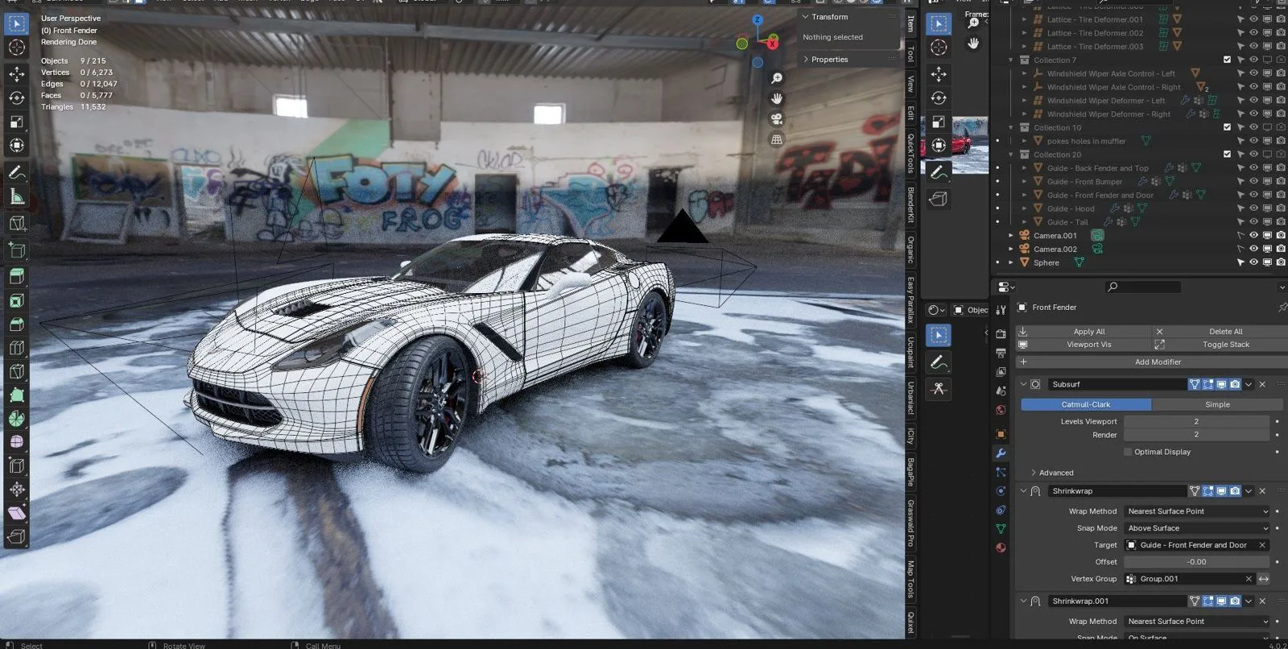Open the Material properties tab icon

point(1001,548)
